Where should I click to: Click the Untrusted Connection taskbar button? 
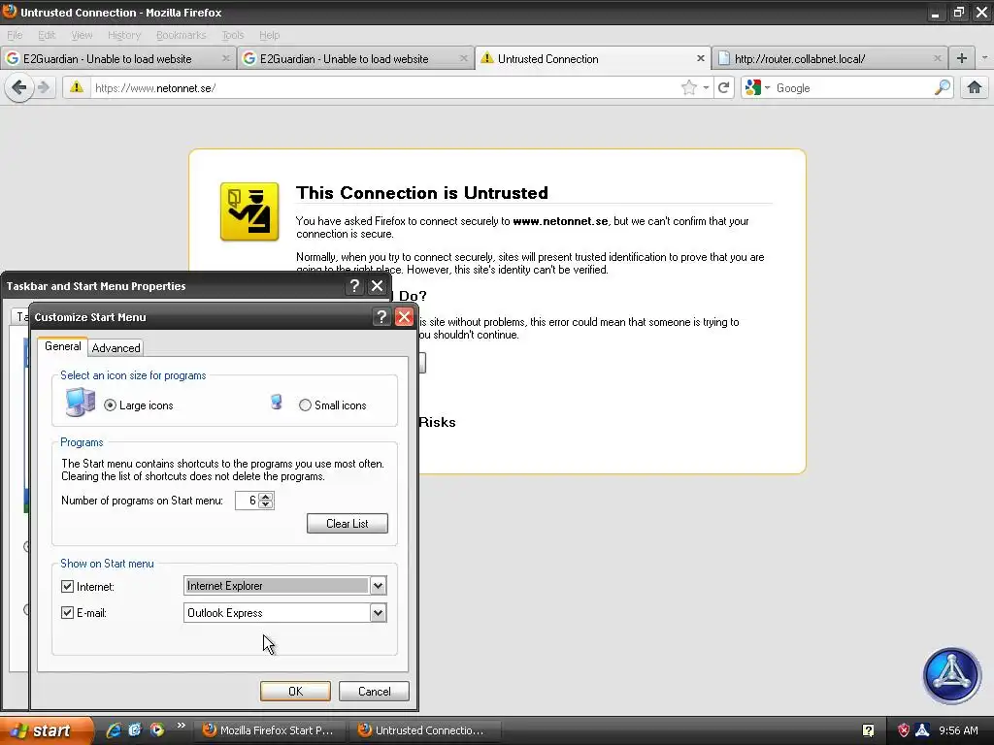pyautogui.click(x=423, y=730)
